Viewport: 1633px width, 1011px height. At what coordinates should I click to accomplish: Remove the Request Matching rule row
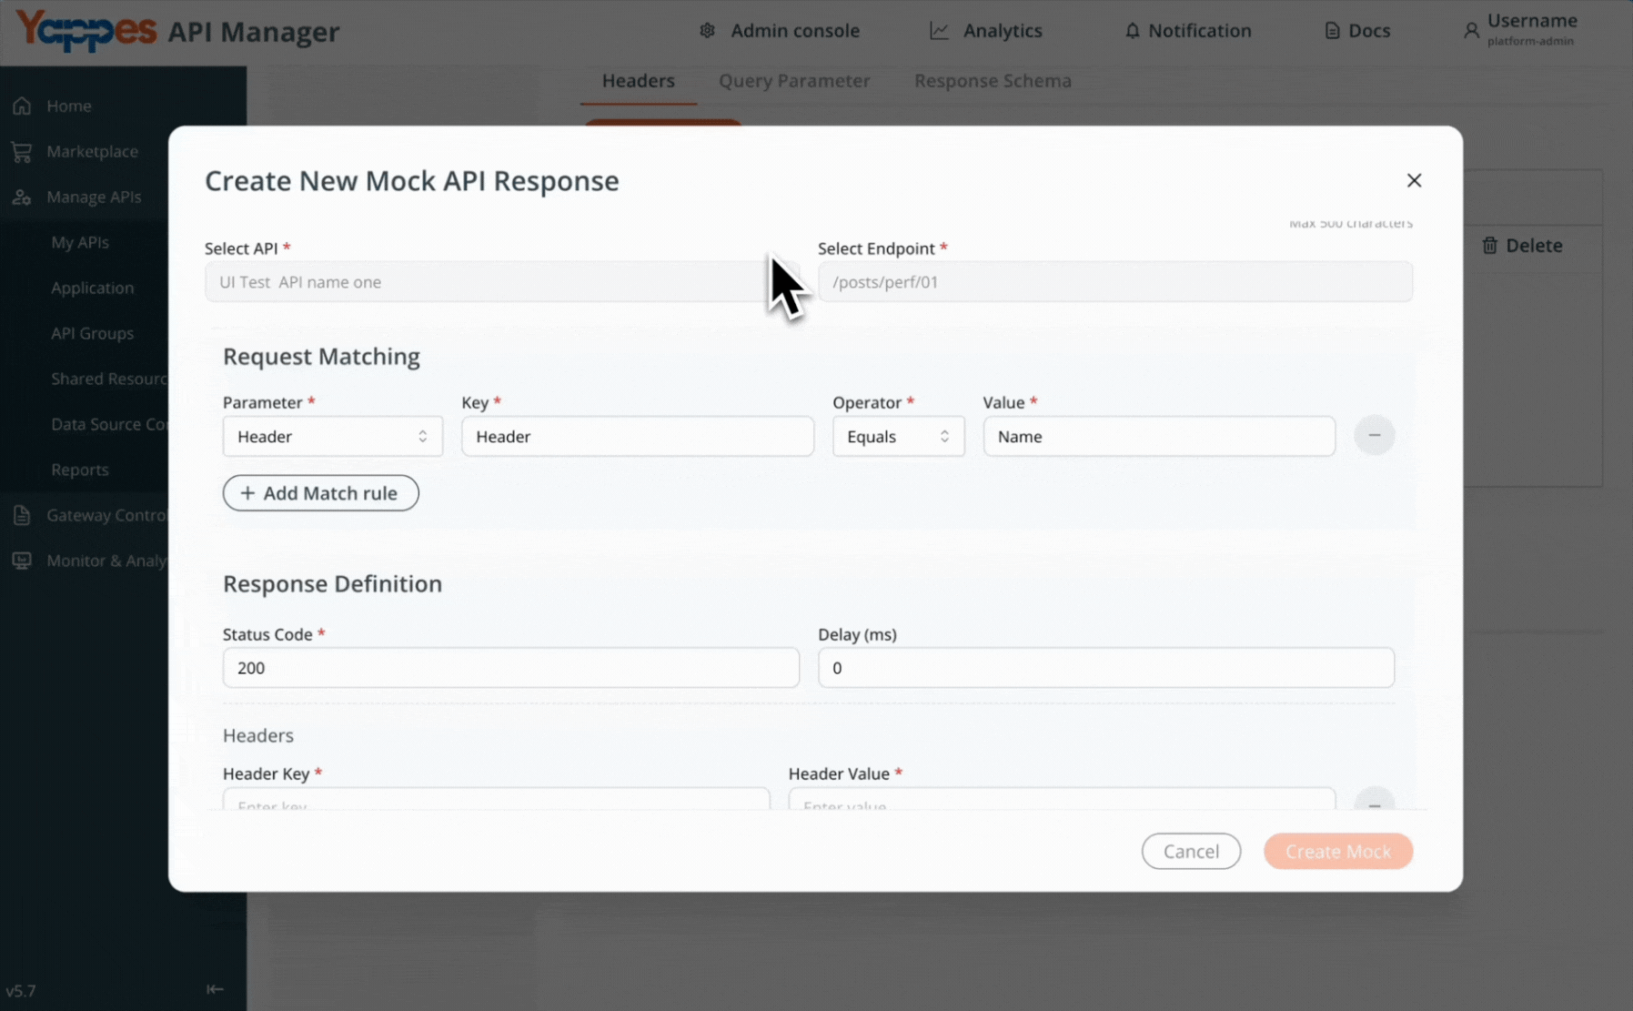pyautogui.click(x=1374, y=436)
